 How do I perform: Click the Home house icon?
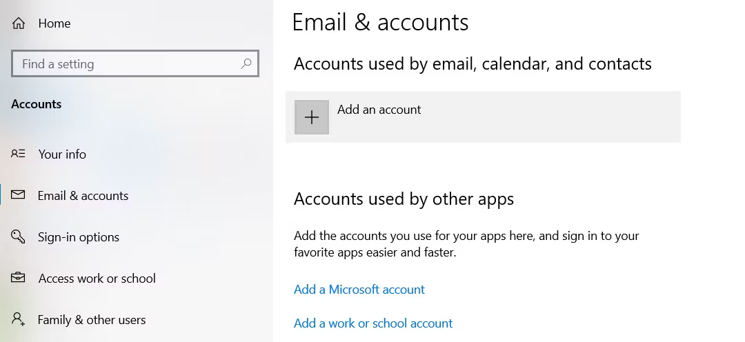[19, 23]
